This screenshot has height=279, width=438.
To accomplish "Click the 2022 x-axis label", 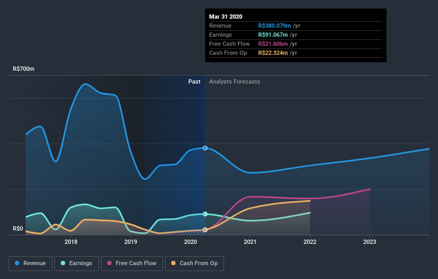I will 310,242.
